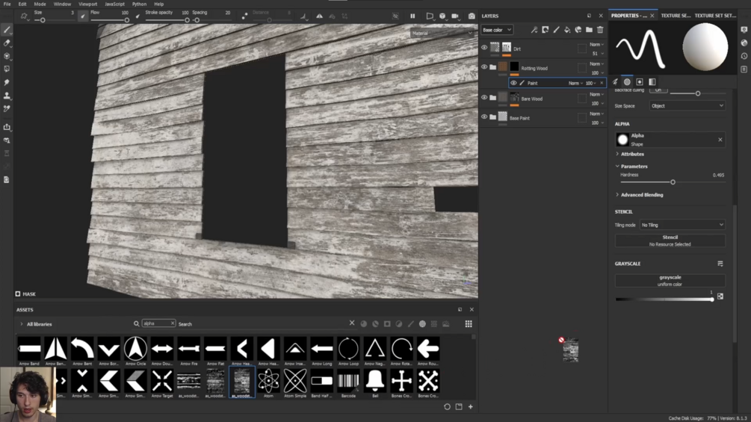Switch to the Texture Set Settings tab
The image size is (751, 422).
[x=715, y=16]
